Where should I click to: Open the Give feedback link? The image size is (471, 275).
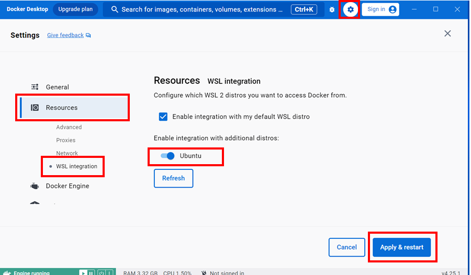point(65,36)
